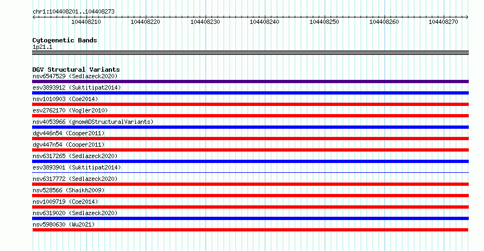Open nsv5980630 (Wu2021) variant label

pos(64,224)
